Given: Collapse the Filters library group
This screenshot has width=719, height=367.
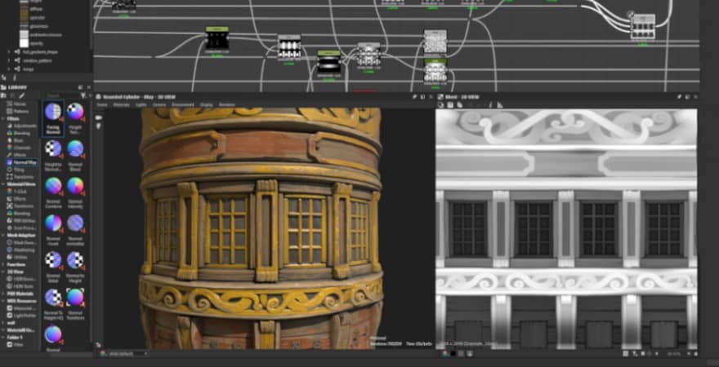Looking at the screenshot, I should click(2, 118).
